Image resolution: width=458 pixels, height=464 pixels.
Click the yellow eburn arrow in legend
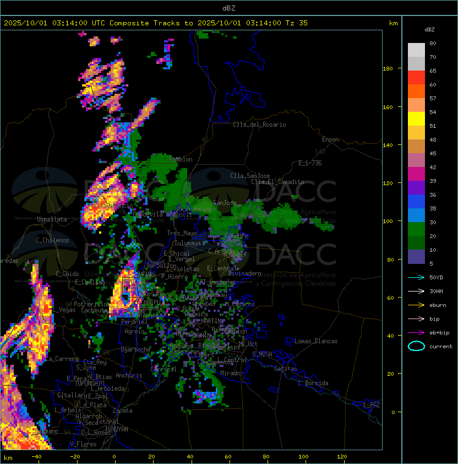416,305
